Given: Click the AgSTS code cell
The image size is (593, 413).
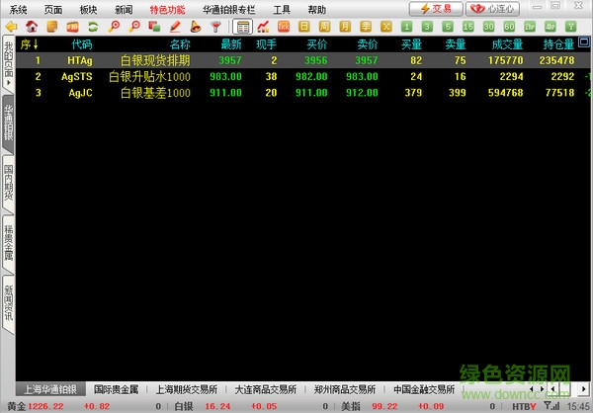Looking at the screenshot, I should (77, 77).
